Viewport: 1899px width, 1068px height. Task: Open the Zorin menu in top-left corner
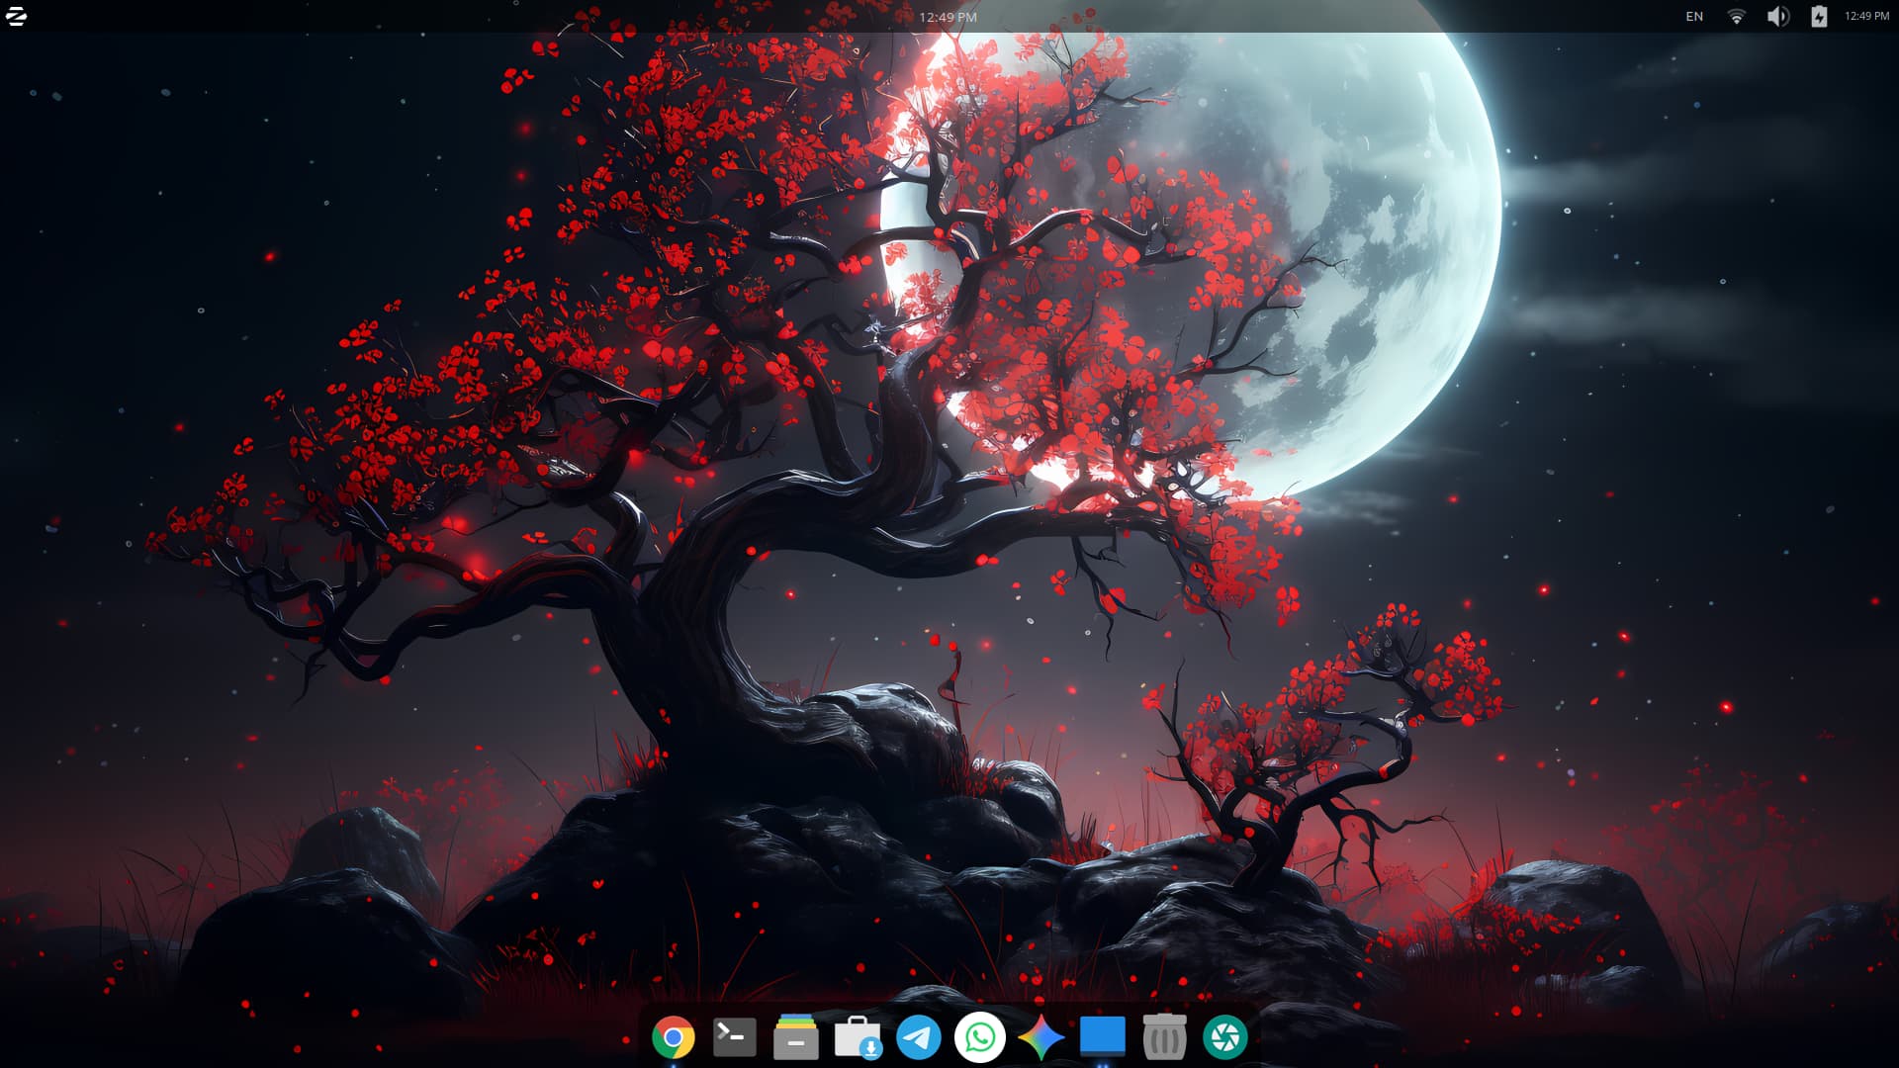(x=17, y=16)
